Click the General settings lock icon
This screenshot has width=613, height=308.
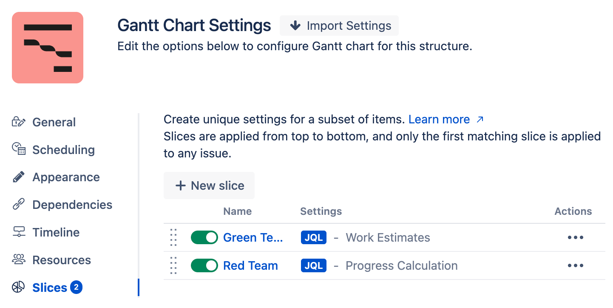[x=19, y=122]
